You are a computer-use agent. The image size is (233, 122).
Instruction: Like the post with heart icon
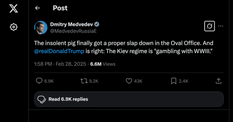point(129,81)
